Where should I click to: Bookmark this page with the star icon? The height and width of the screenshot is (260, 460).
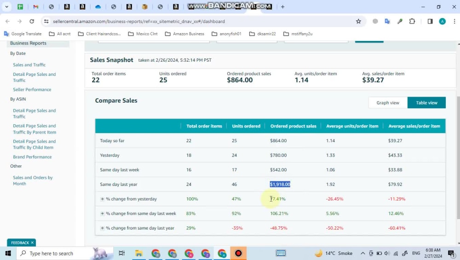358,22
